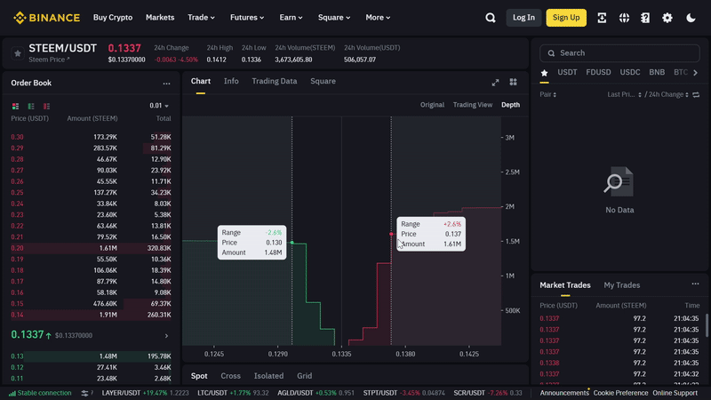
Task: Switch to the Square chart tab
Action: point(323,81)
